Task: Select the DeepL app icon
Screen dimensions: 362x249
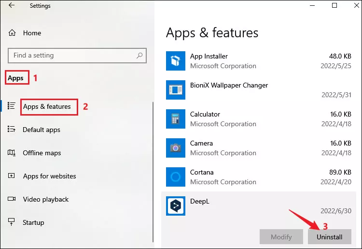Action: (x=176, y=206)
